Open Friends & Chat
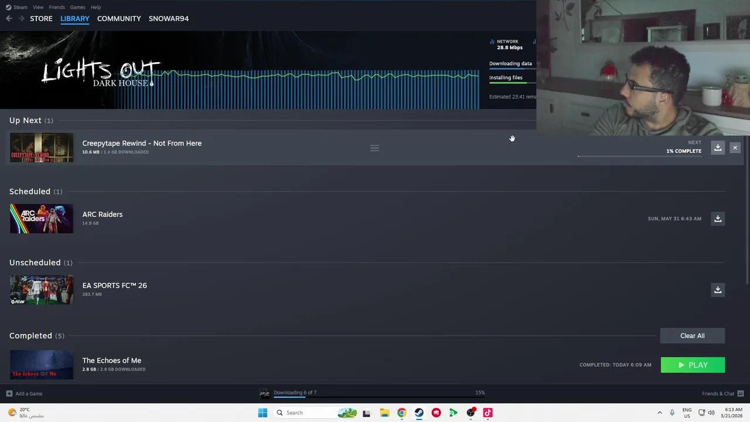This screenshot has width=750, height=422. pyautogui.click(x=723, y=394)
